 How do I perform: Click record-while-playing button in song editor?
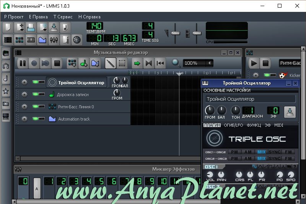[45, 63]
